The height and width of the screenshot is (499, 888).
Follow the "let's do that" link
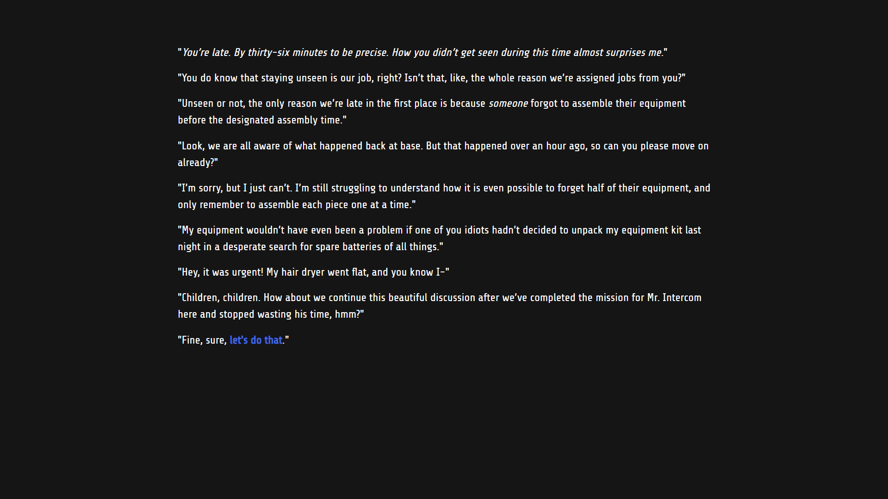(256, 340)
